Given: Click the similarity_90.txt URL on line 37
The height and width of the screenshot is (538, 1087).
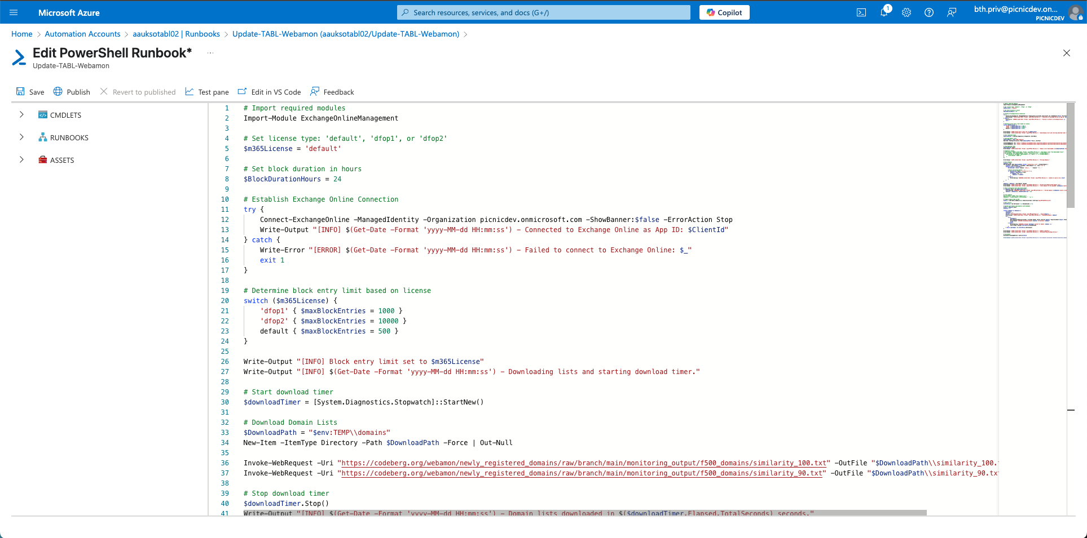Looking at the screenshot, I should click(x=582, y=473).
